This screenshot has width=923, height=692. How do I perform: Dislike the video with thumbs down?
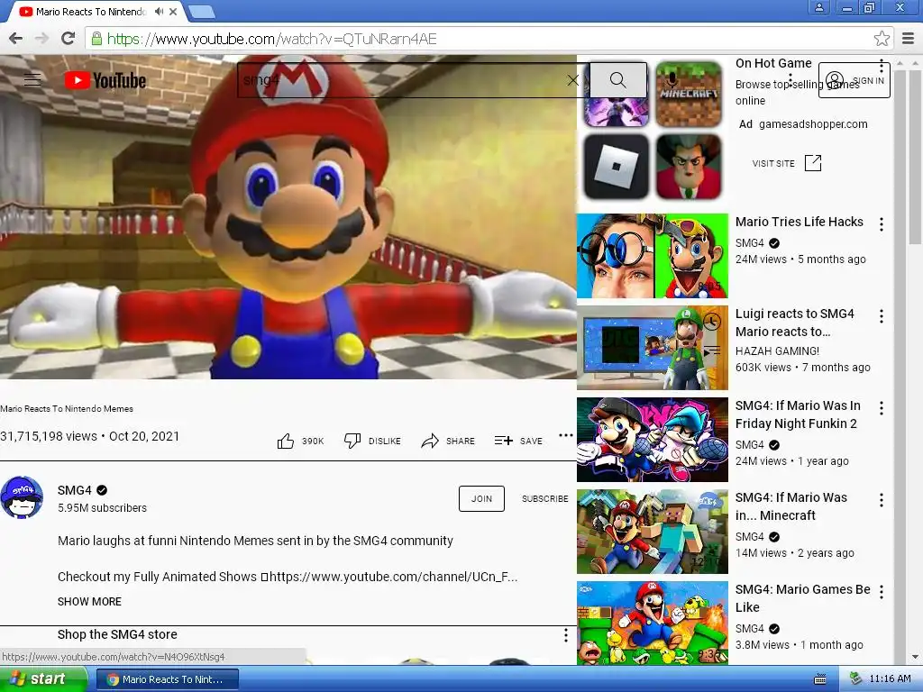pyautogui.click(x=352, y=441)
